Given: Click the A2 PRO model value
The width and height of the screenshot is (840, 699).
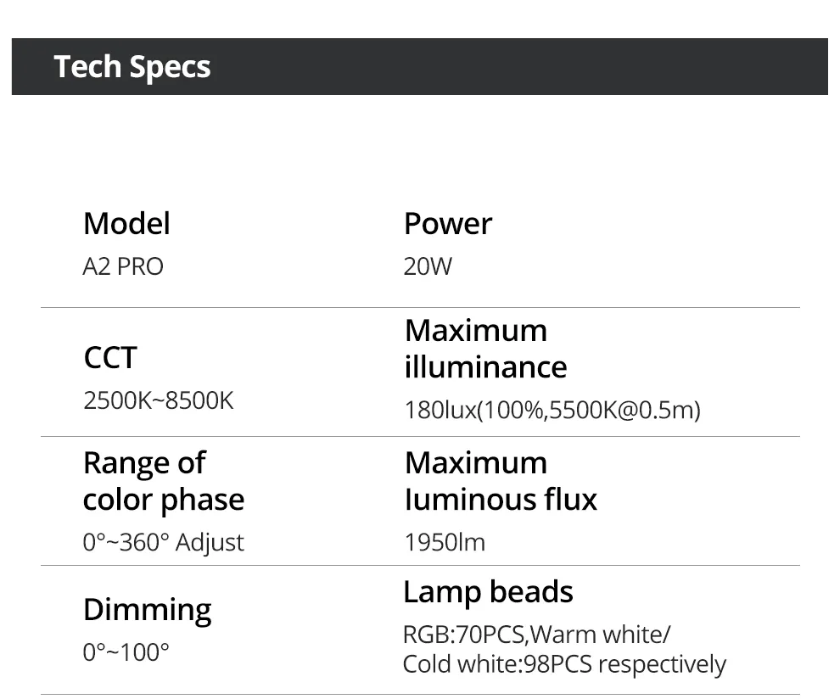Looking at the screenshot, I should (123, 266).
